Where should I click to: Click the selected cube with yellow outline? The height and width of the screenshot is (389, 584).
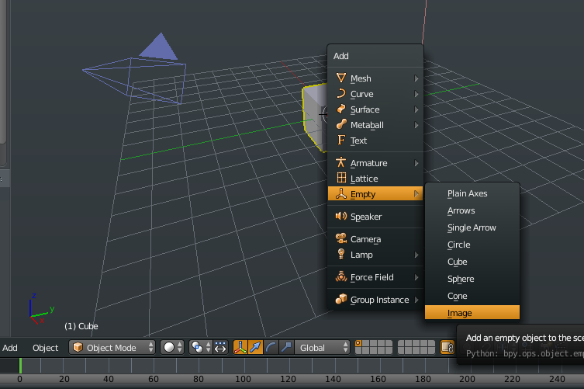coord(315,117)
